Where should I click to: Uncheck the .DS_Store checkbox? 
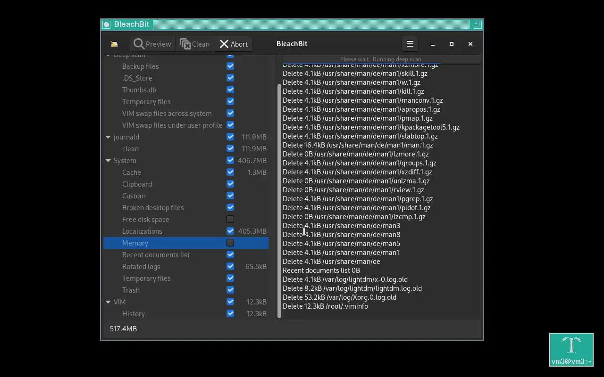(x=230, y=78)
